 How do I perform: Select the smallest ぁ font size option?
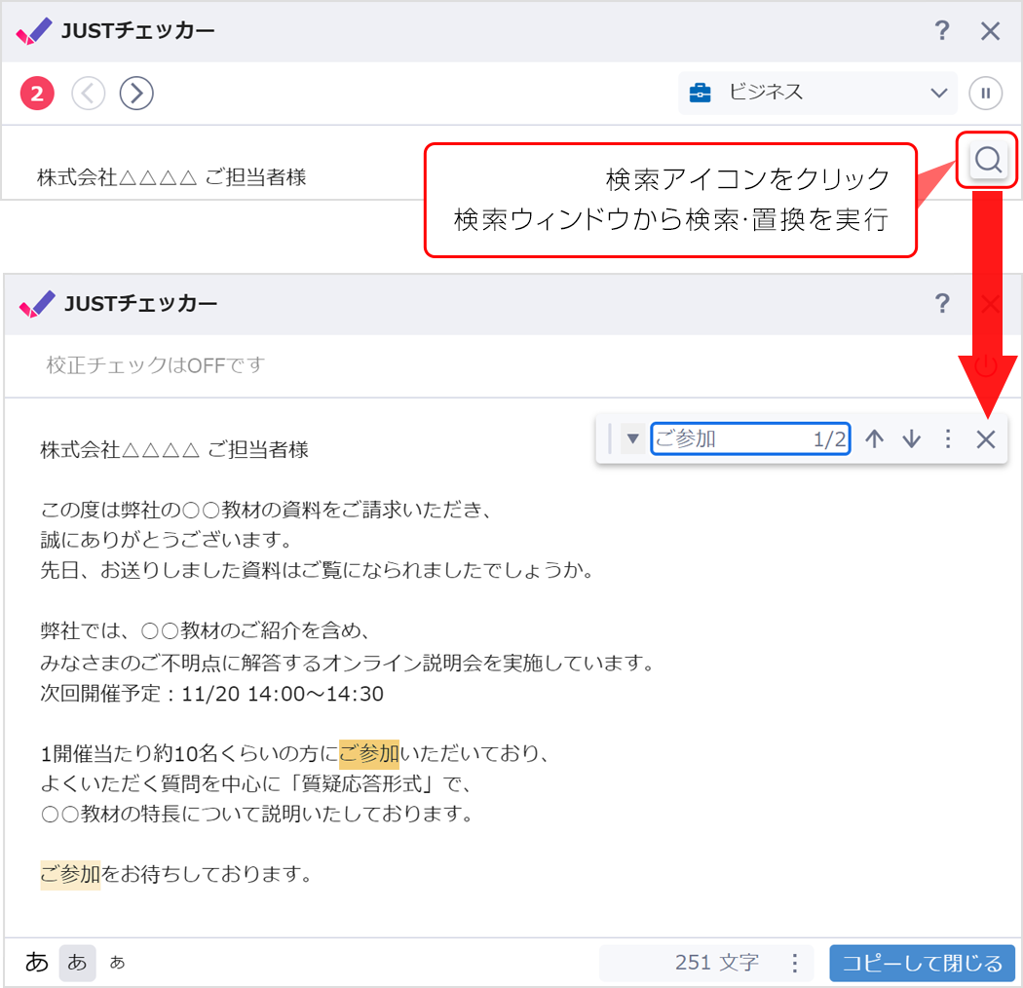click(x=117, y=963)
